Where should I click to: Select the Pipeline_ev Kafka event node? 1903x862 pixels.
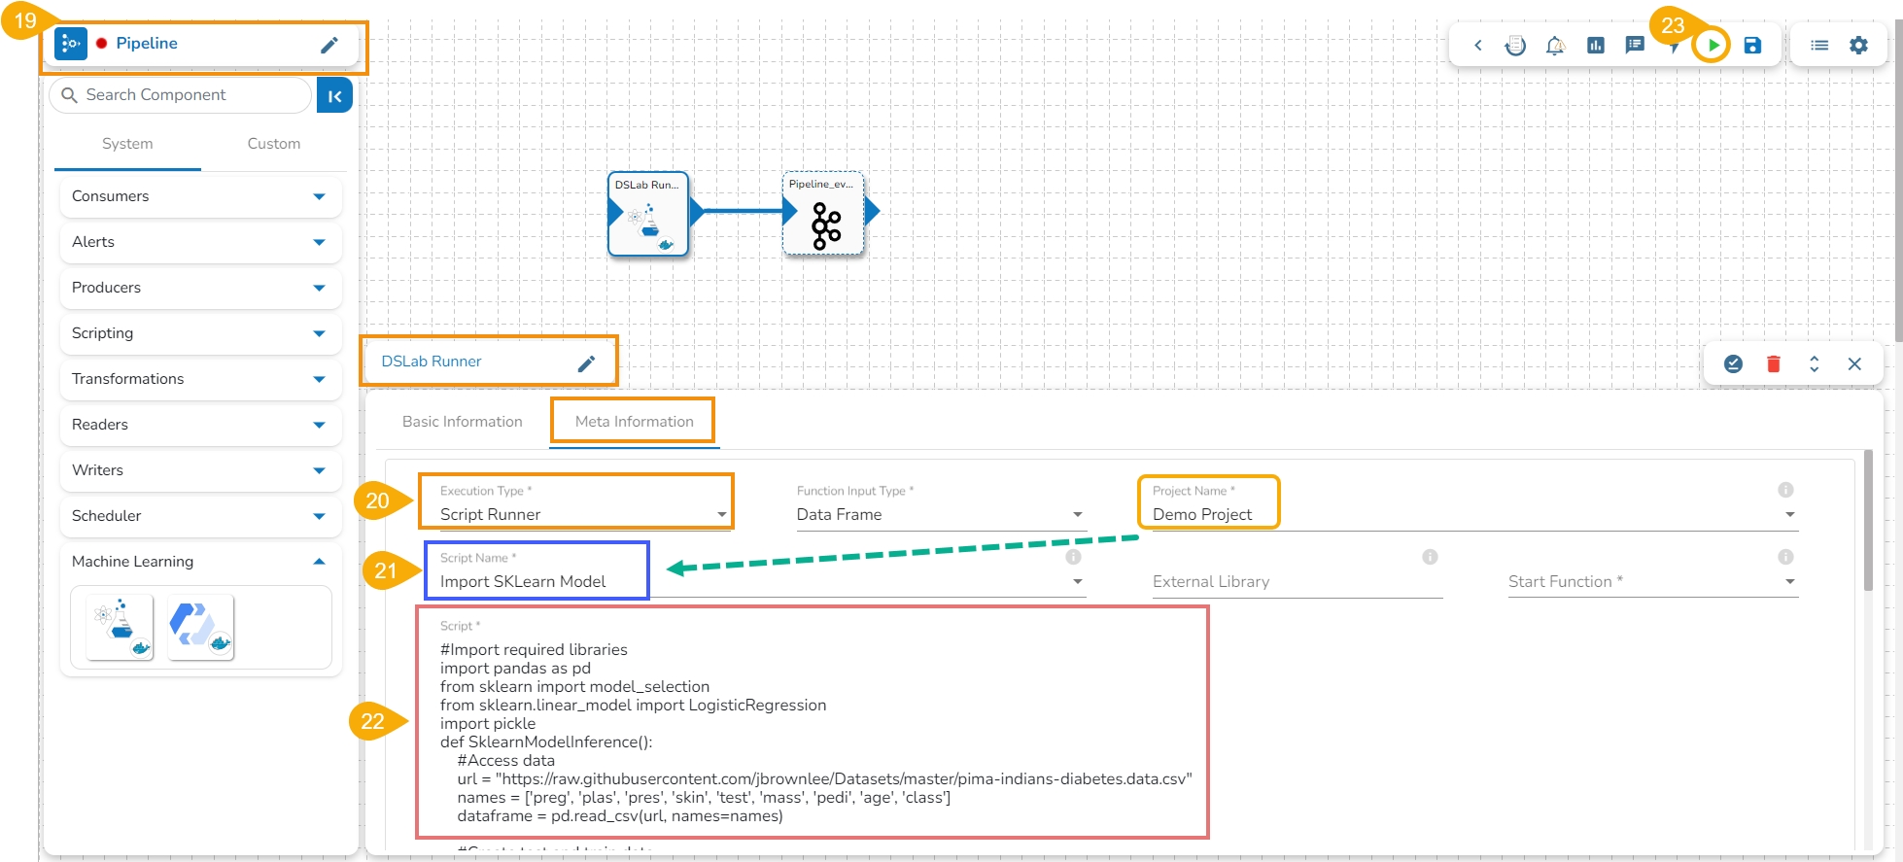pos(824,214)
